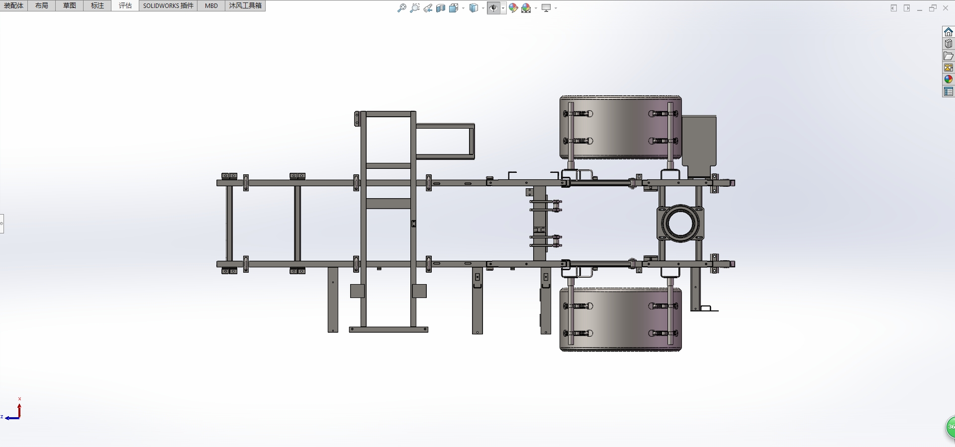
Task: Select the Zoom to Area tool
Action: coord(415,8)
